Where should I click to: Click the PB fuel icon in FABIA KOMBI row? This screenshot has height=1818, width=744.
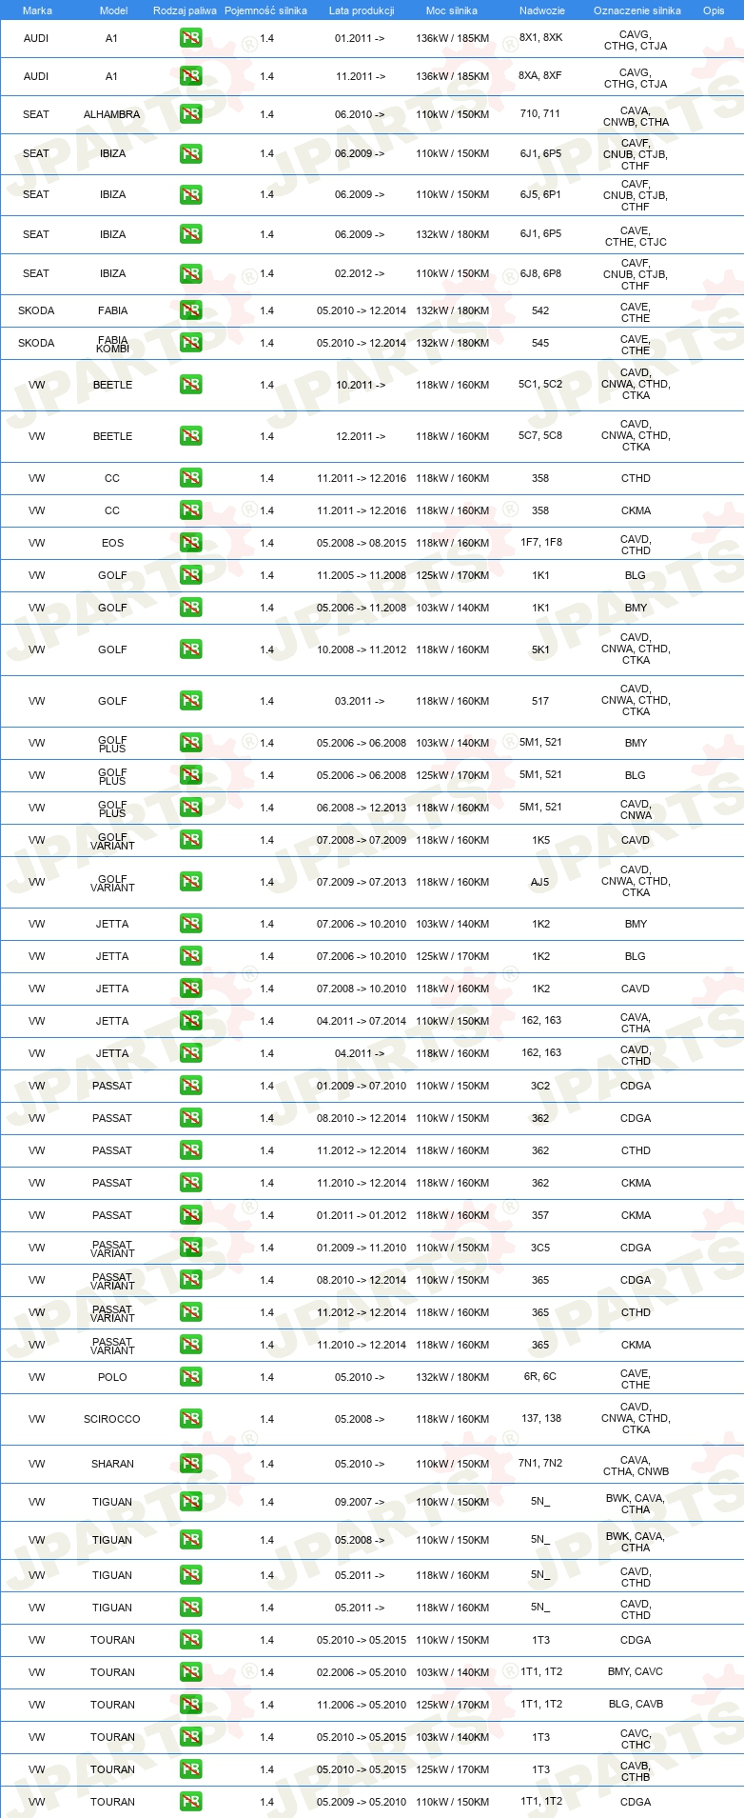[190, 343]
